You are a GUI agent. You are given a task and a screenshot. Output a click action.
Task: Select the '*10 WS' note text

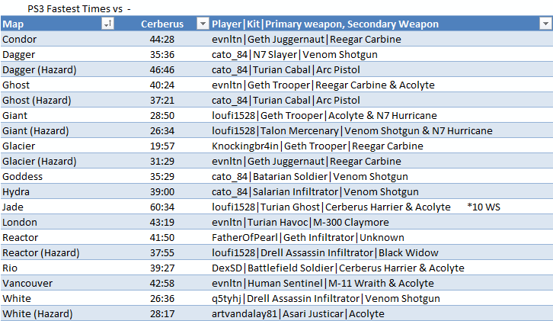click(x=484, y=207)
